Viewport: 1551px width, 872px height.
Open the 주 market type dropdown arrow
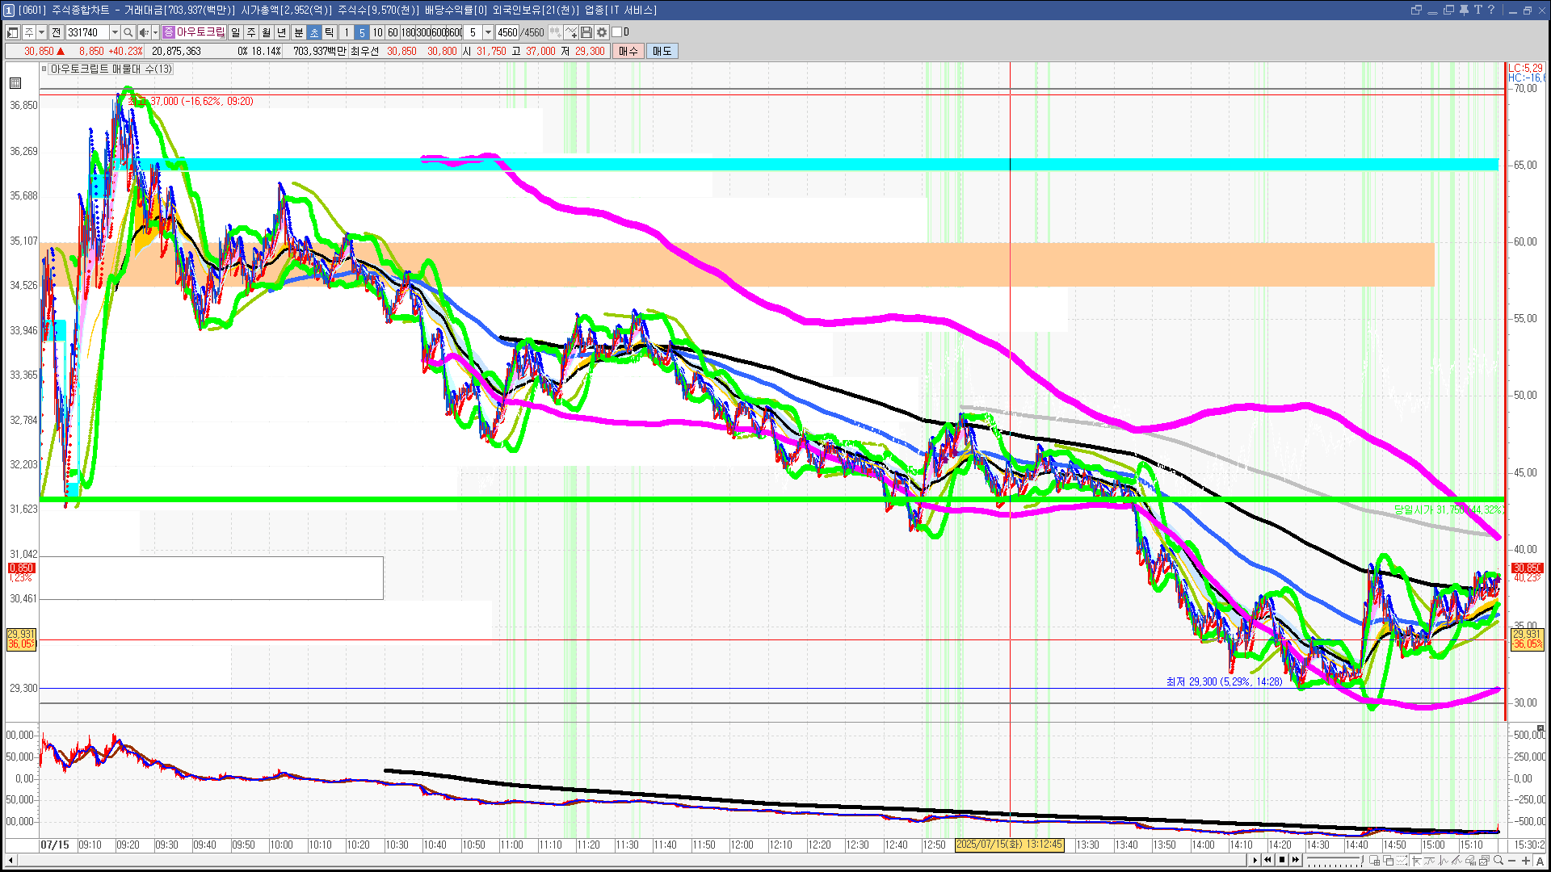pos(41,32)
